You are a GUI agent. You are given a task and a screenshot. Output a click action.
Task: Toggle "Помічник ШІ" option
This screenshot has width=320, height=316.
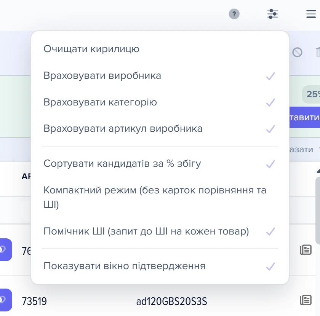(x=160, y=231)
